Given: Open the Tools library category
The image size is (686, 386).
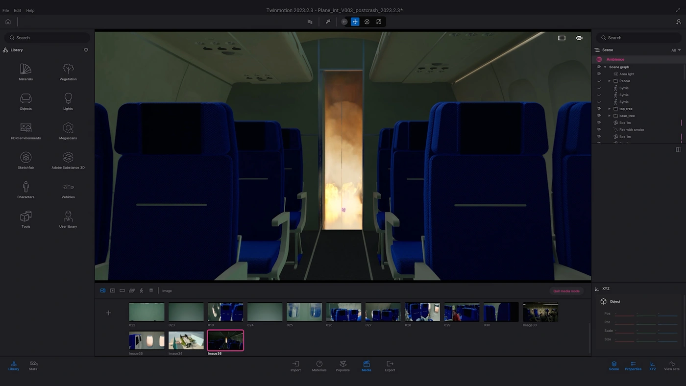Looking at the screenshot, I should 25,219.
